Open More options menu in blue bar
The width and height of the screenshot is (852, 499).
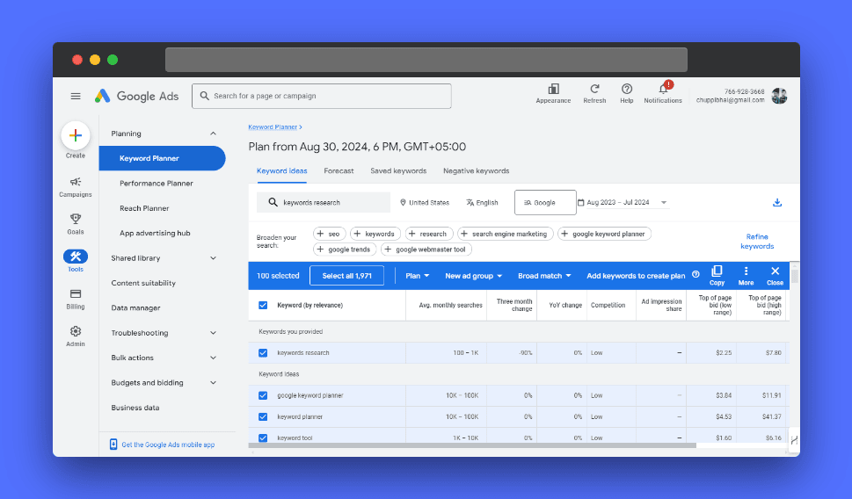[x=746, y=275]
